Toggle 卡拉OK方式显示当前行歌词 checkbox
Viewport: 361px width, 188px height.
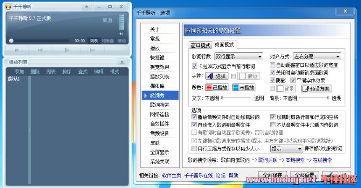(x=194, y=66)
